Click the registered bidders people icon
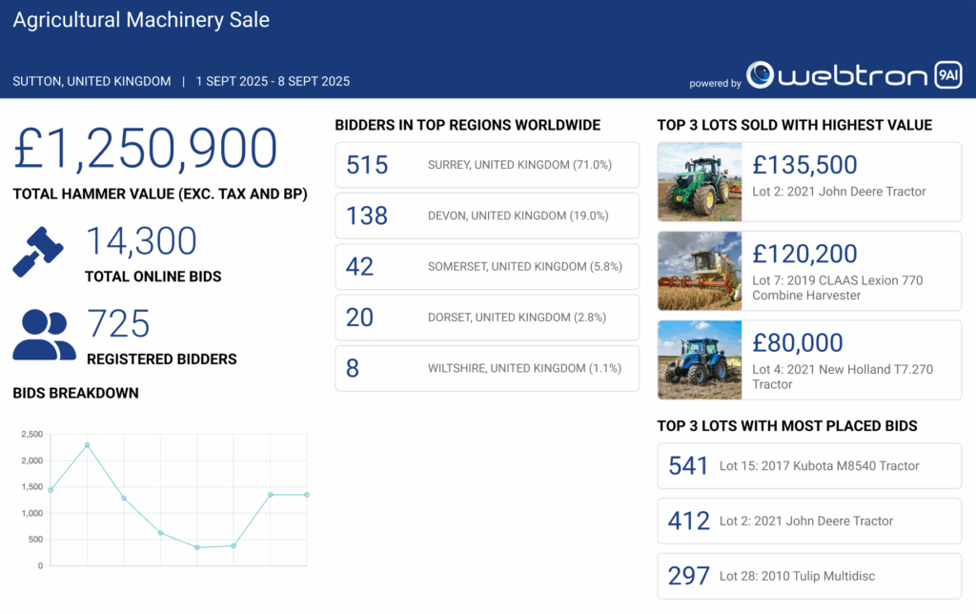Screen dimensions: 976x614 pos(44,335)
